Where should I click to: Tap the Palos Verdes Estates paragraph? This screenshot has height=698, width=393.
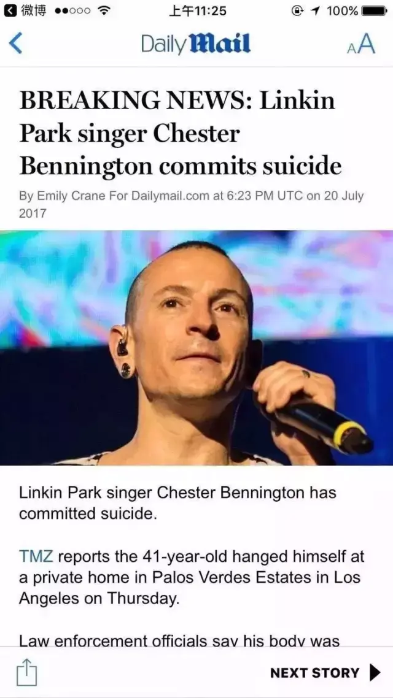point(192,577)
